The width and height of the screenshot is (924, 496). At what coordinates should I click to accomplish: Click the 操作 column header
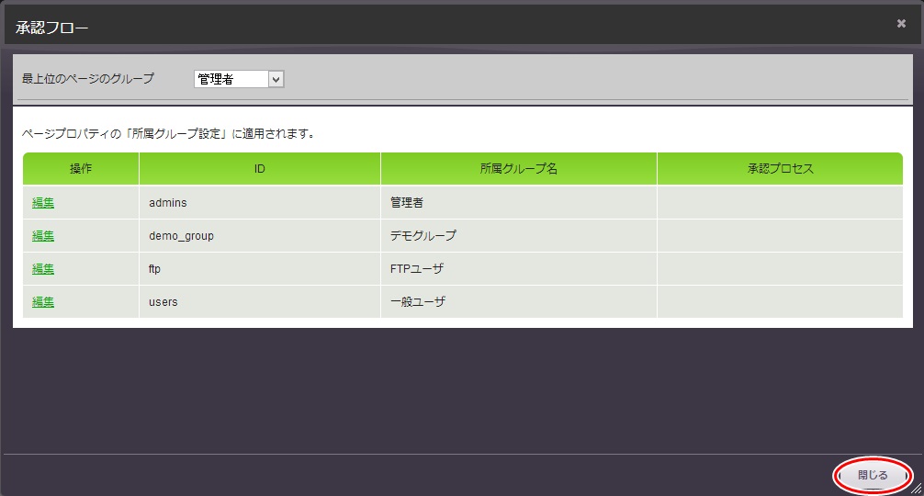coord(81,168)
